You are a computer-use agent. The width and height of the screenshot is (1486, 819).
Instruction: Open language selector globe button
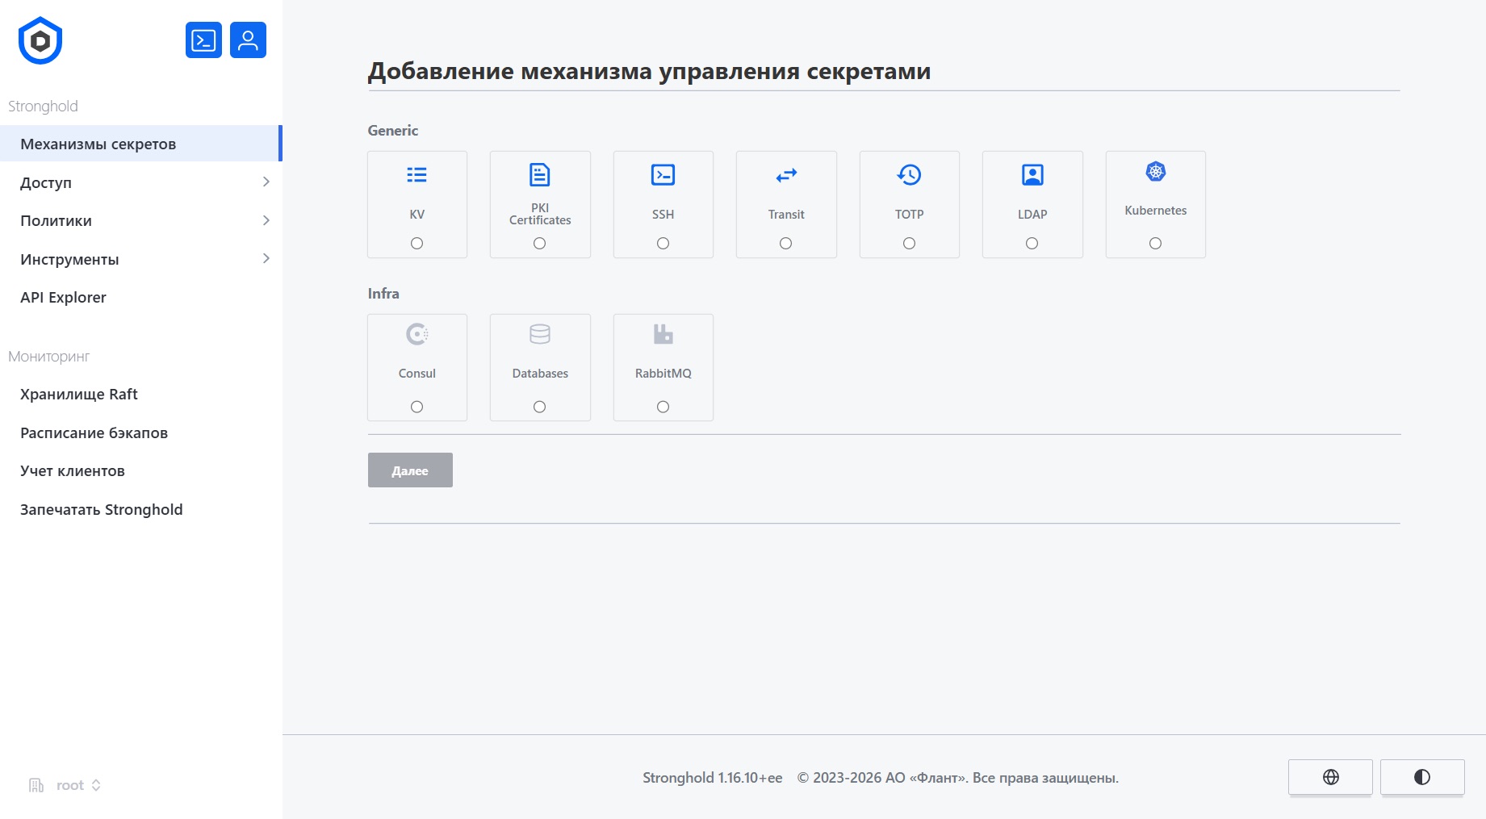(x=1330, y=777)
